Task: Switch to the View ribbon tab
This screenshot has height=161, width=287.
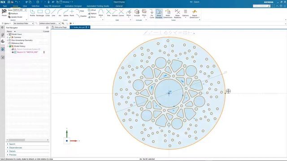Action: (25, 6)
